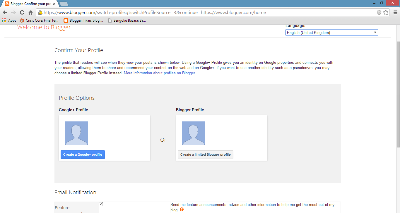Open Blogger: fikars blog bookmark
This screenshot has height=213, width=400.
pos(83,20)
